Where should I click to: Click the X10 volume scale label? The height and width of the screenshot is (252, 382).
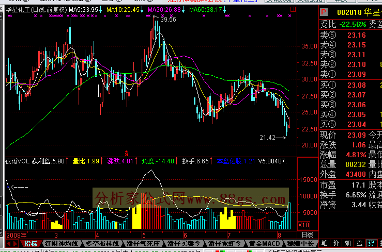coord(303,225)
